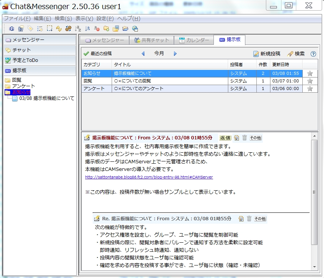Click the yellow tag toolbar icon
This screenshot has width=324, height=278.
tap(30, 29)
